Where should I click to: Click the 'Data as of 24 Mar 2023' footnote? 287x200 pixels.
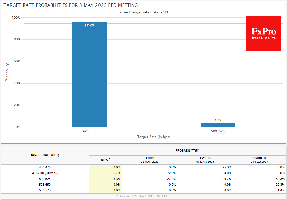click(143, 196)
